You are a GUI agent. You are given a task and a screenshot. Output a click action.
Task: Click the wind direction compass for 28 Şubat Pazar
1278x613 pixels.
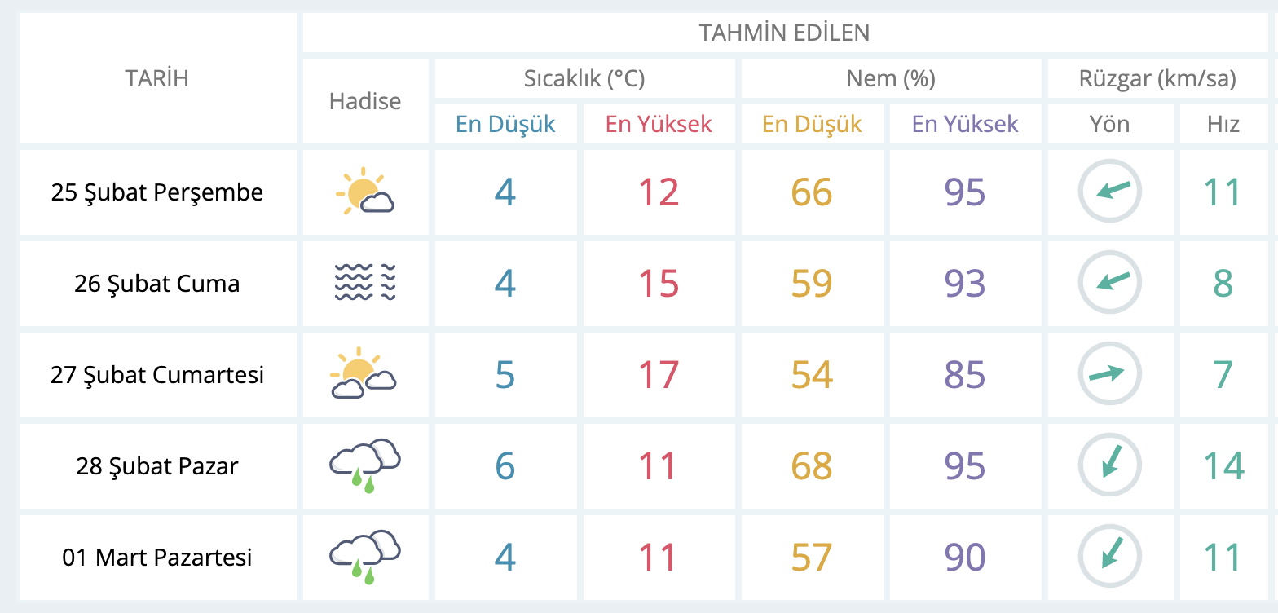(x=1110, y=465)
